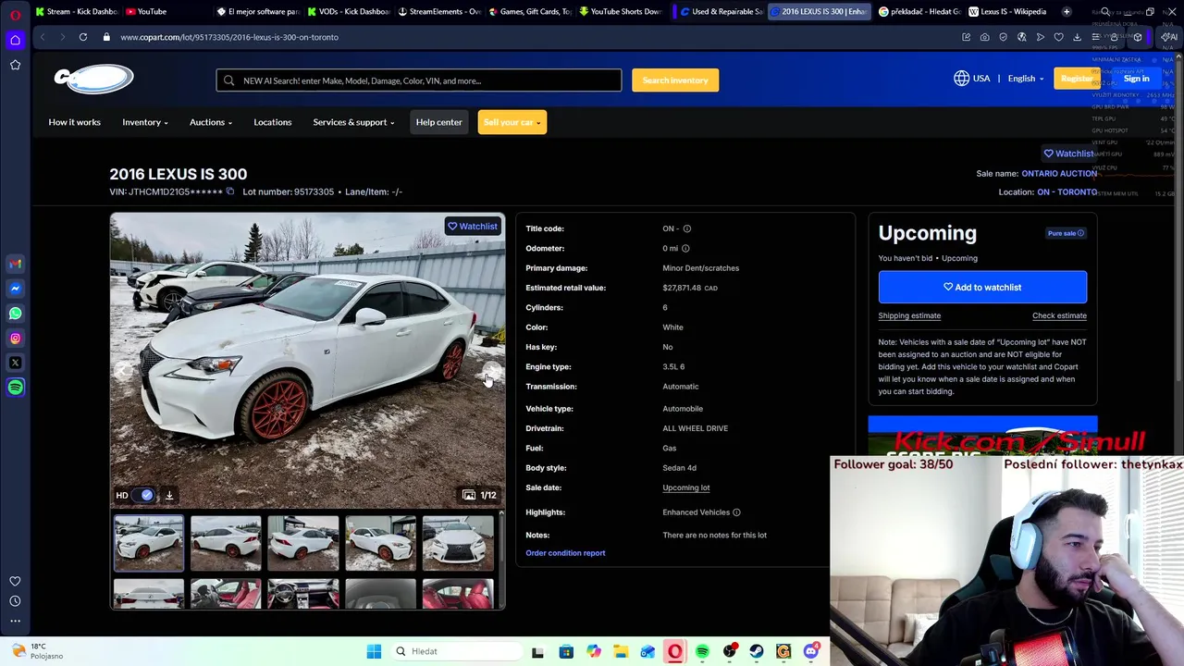Screen dimensions: 1184x666
Task: Click the Search inventory button
Action: [x=675, y=80]
